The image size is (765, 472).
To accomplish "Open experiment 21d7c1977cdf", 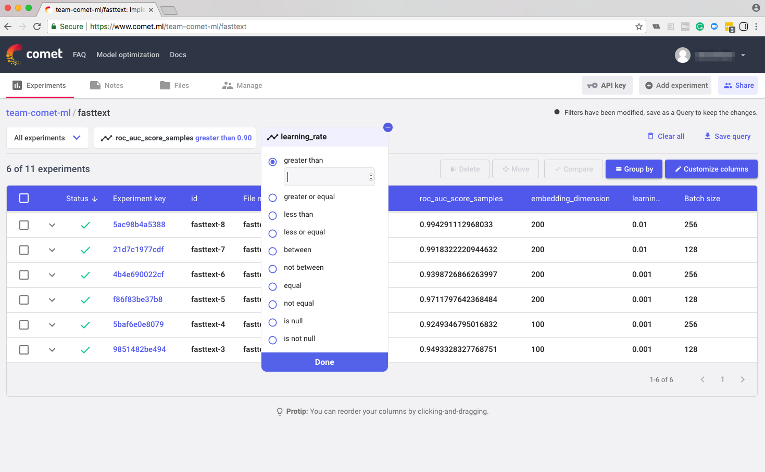I will point(139,250).
